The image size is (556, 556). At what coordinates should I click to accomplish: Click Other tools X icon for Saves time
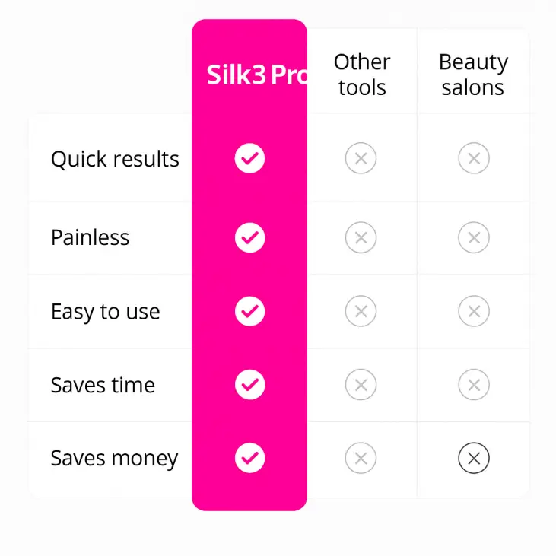(361, 385)
